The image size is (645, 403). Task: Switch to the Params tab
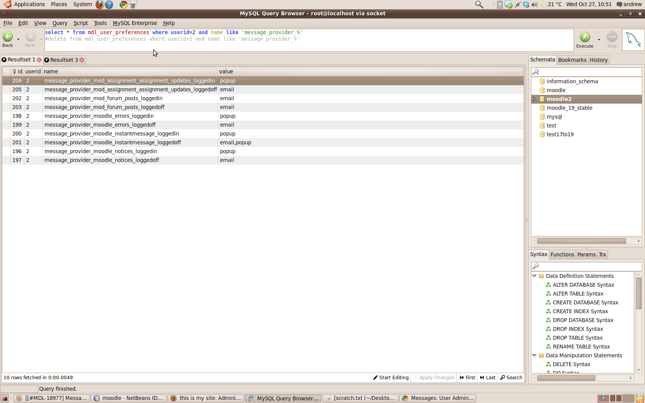[586, 254]
